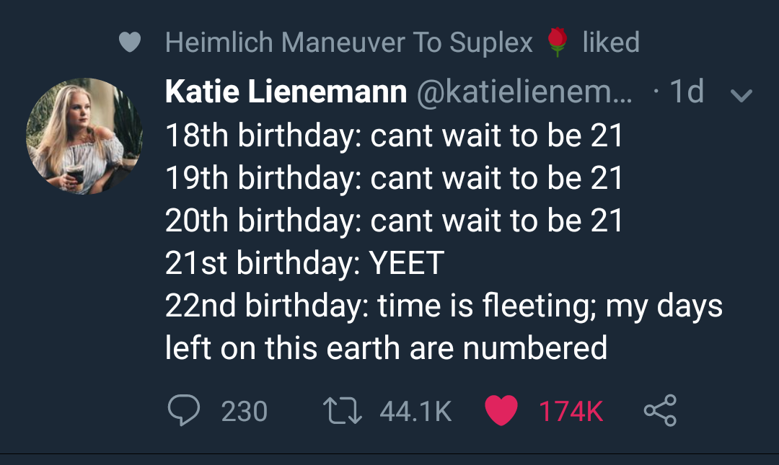
Task: Click the rose emoji after Suplex
Action: click(558, 43)
